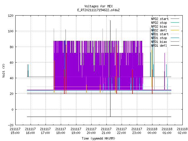
Task: Pick the 'NPD2 defl' legend label
Action: pyautogui.click(x=159, y=30)
